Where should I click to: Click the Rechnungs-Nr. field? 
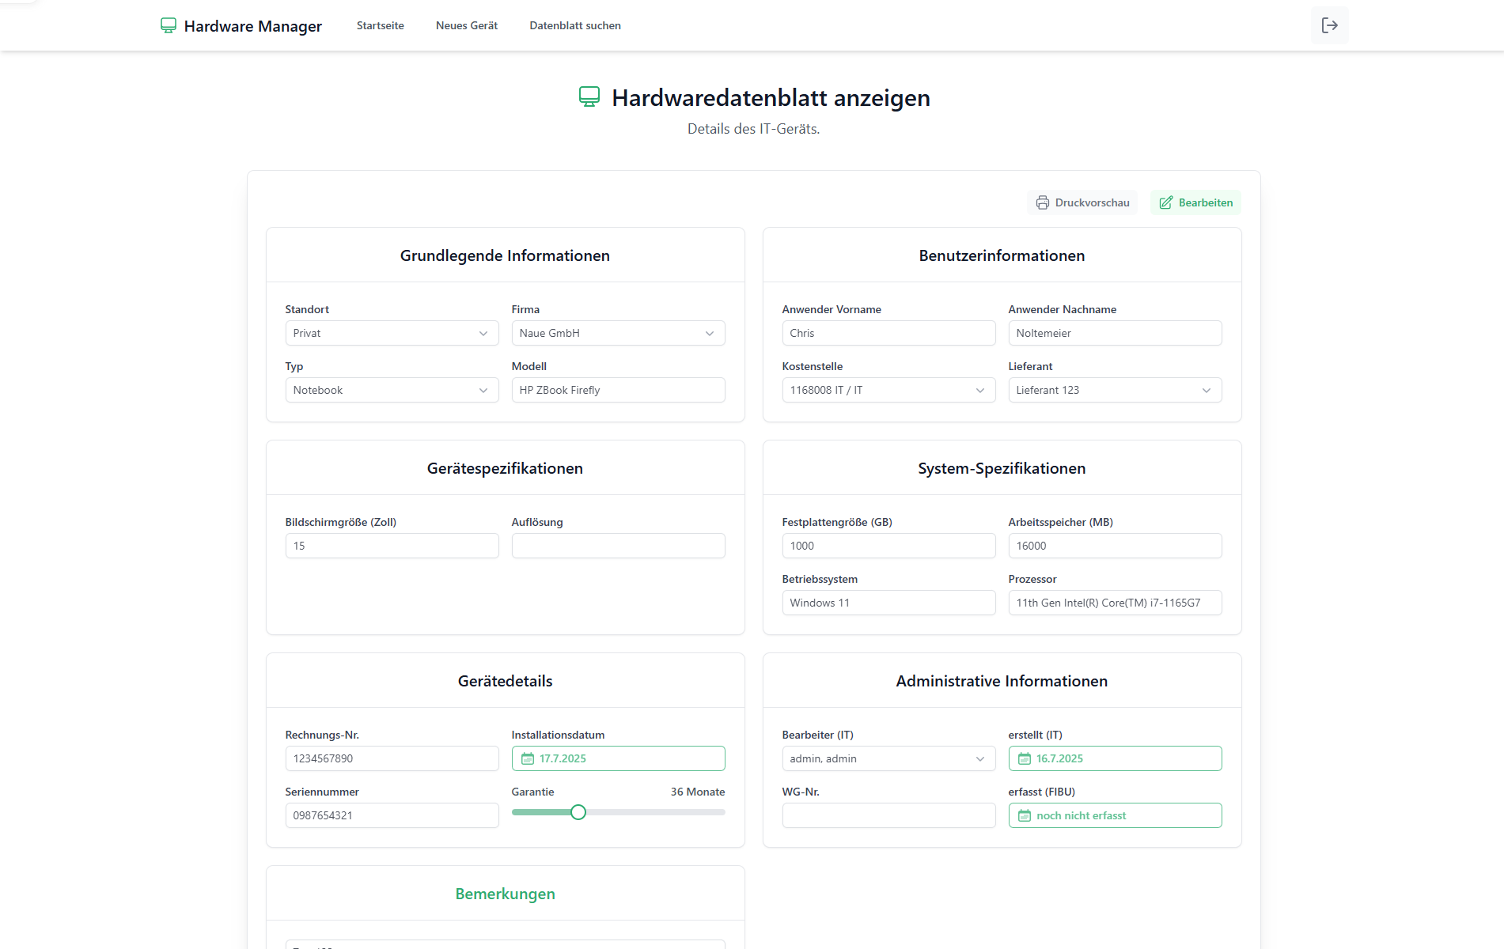[x=392, y=758]
